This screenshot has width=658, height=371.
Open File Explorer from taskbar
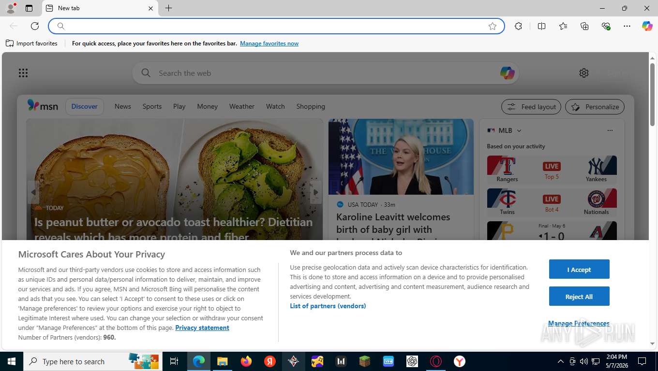222,361
